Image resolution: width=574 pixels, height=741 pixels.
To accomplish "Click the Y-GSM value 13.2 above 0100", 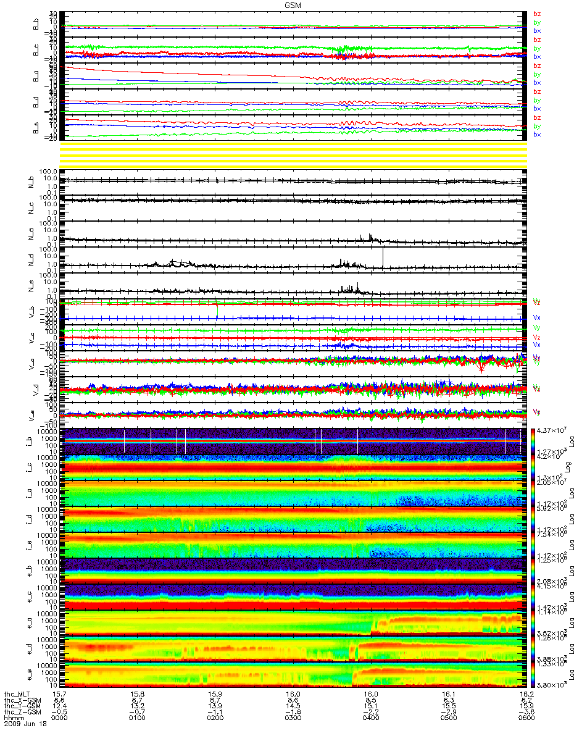I will [x=137, y=705].
